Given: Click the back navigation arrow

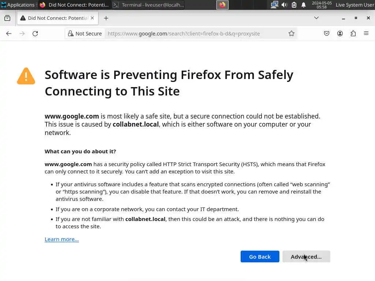Looking at the screenshot, I should 9,34.
